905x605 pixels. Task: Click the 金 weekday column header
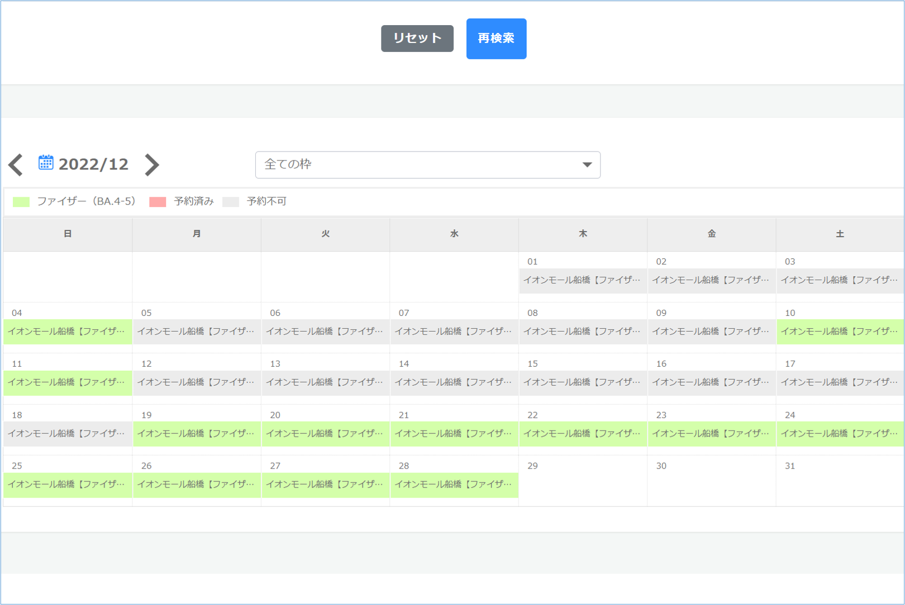712,234
